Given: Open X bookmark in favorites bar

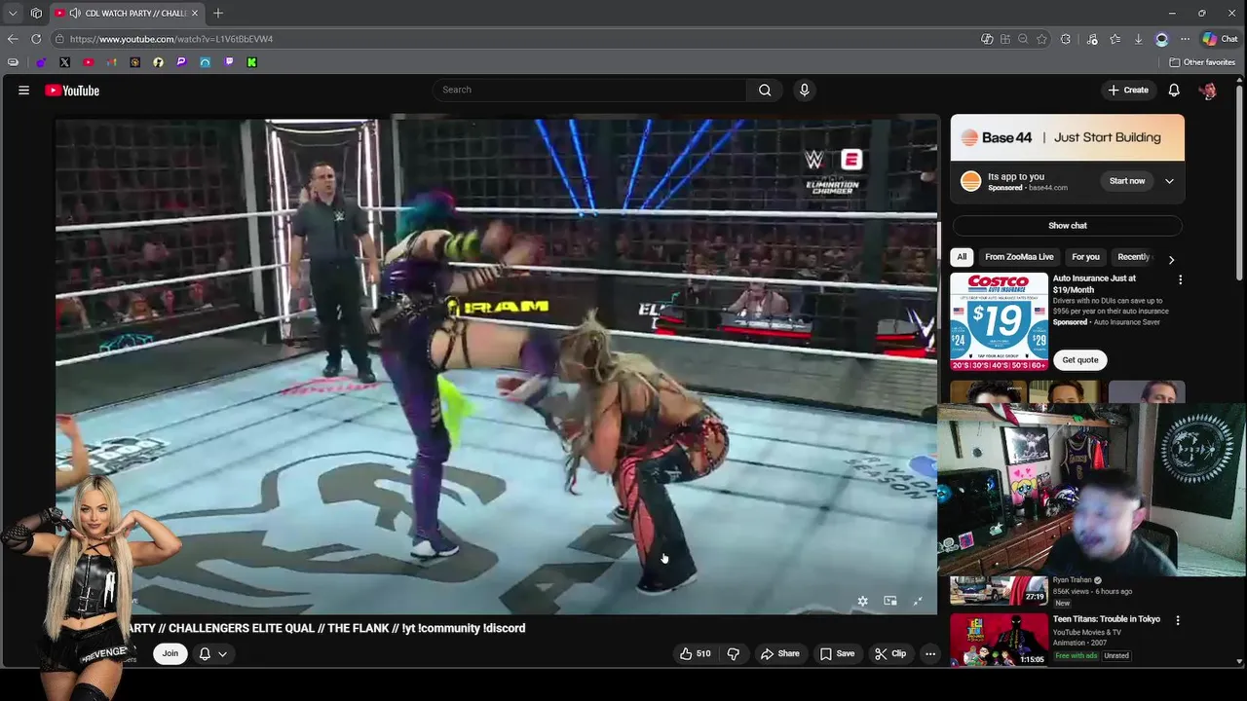Looking at the screenshot, I should coord(64,62).
